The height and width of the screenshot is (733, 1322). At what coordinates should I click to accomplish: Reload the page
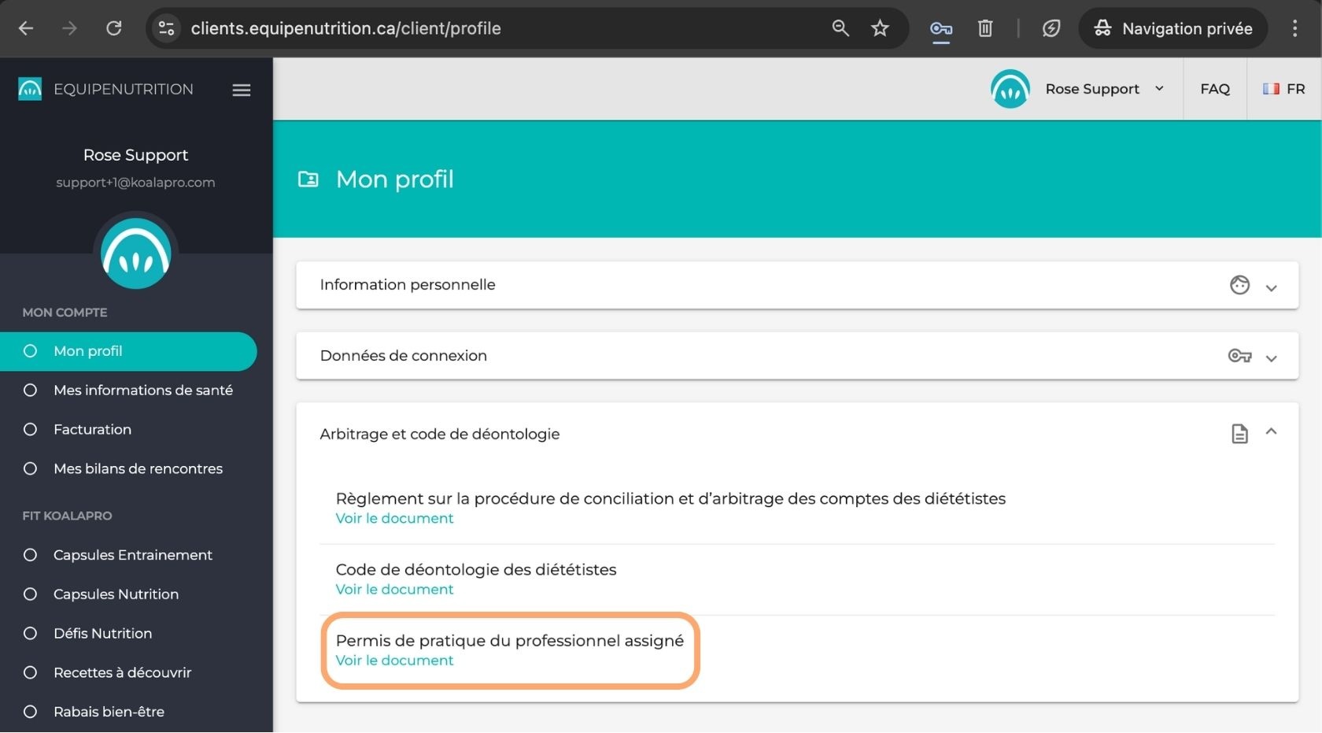tap(113, 28)
